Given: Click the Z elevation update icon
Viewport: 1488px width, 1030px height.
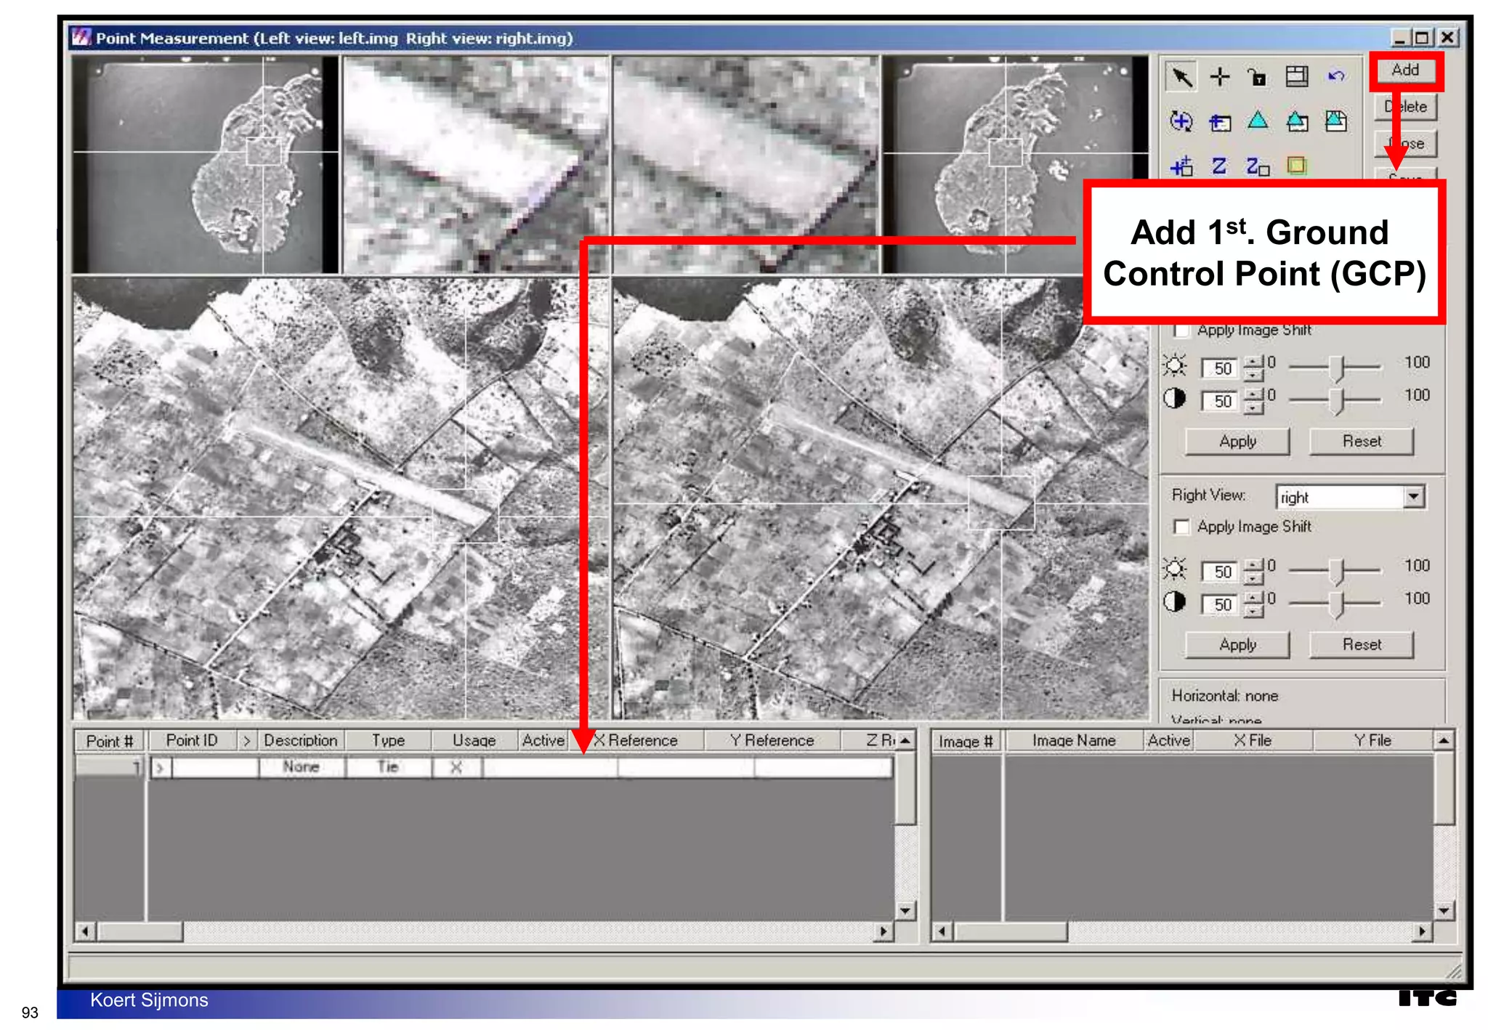Looking at the screenshot, I should click(x=1219, y=166).
